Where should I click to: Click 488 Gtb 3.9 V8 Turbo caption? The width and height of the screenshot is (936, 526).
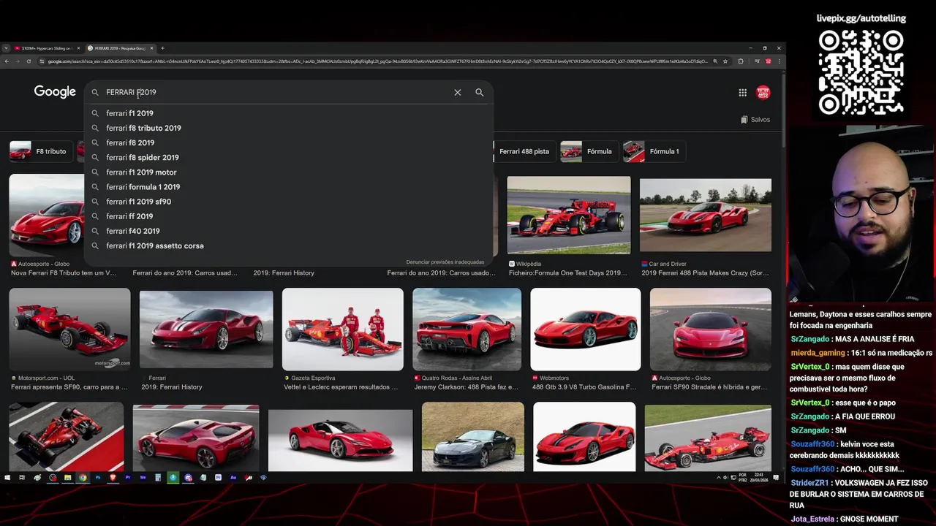coord(584,387)
